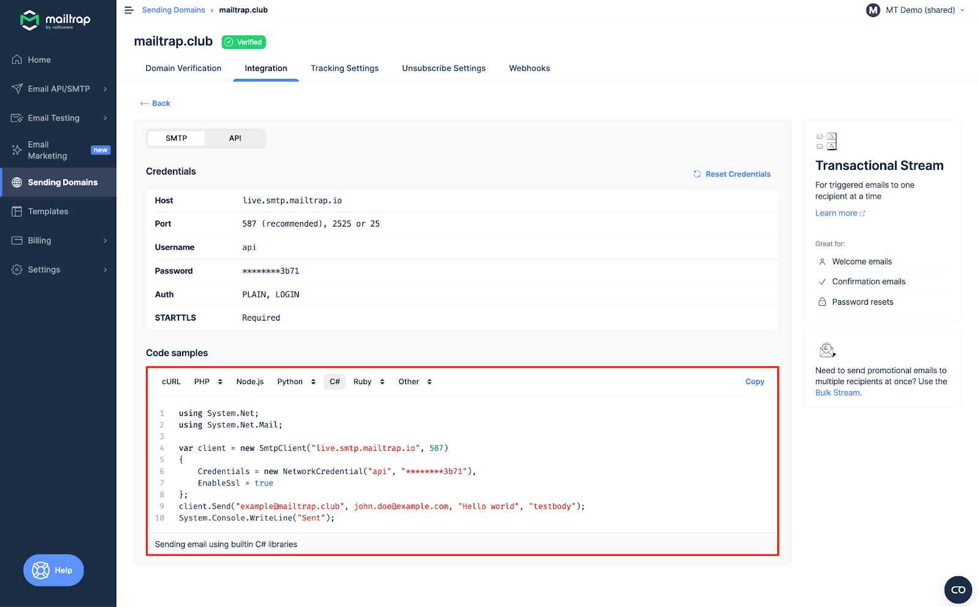This screenshot has height=607, width=978.
Task: Click the Mailtrap logo in sidebar
Action: [55, 20]
